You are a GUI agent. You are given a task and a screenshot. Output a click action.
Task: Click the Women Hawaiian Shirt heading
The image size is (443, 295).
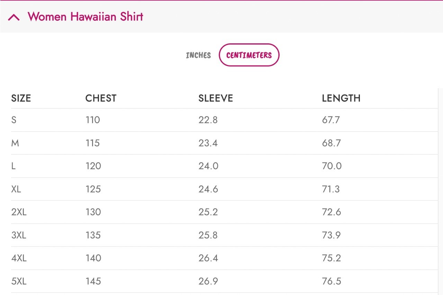click(x=85, y=17)
